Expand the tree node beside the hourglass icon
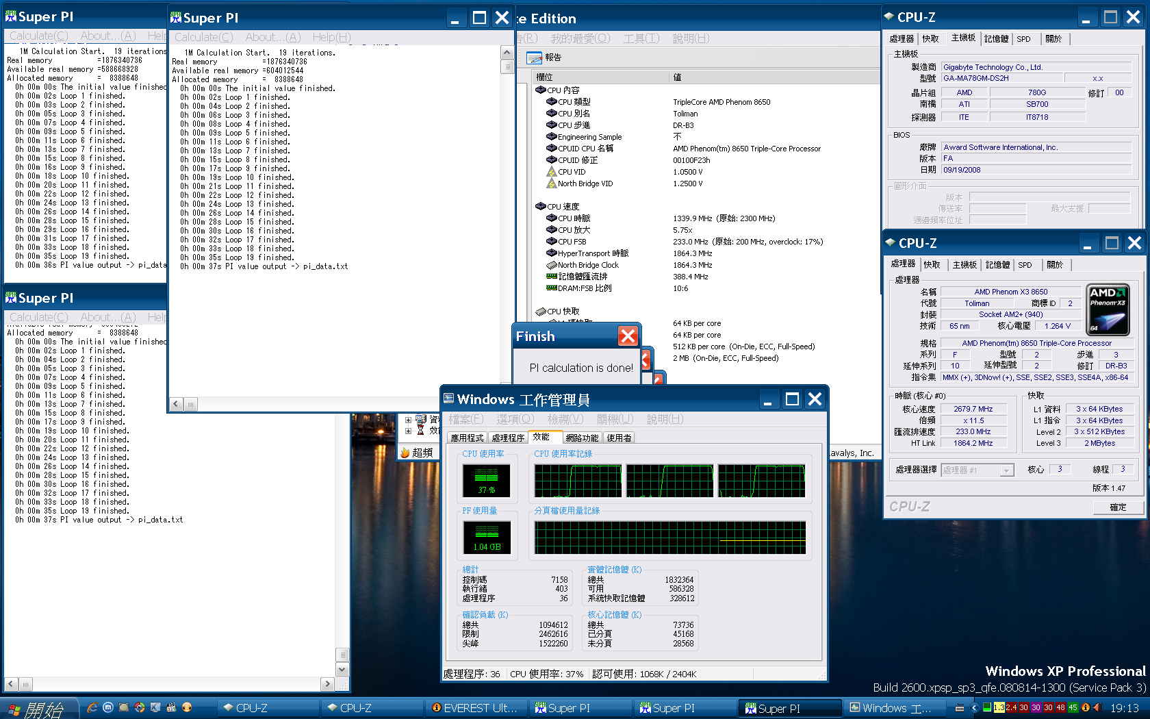This screenshot has height=719, width=1150. point(409,431)
